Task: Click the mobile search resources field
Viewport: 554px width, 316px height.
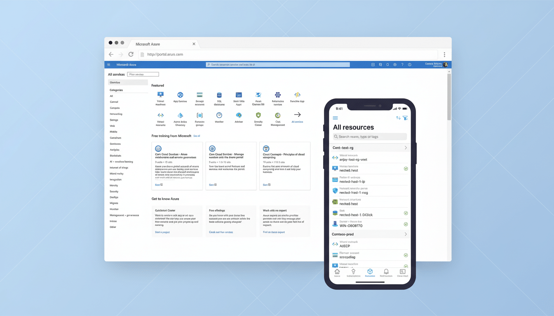Action: pyautogui.click(x=370, y=137)
